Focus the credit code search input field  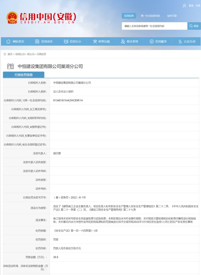154,26
